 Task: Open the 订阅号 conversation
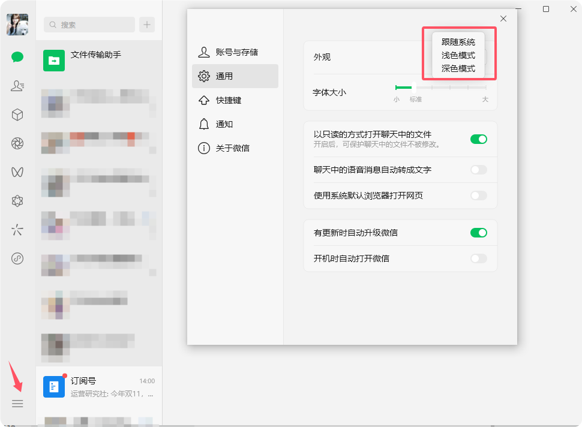tap(99, 387)
